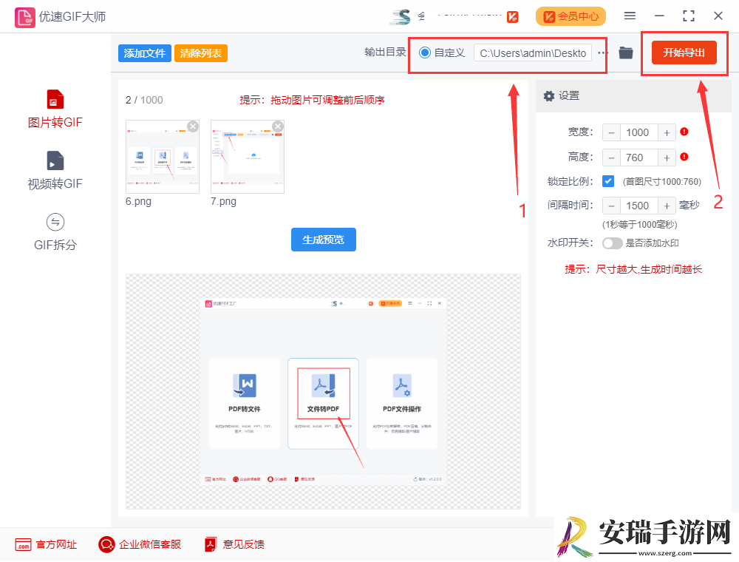Click the 7.png file name label

point(223,201)
